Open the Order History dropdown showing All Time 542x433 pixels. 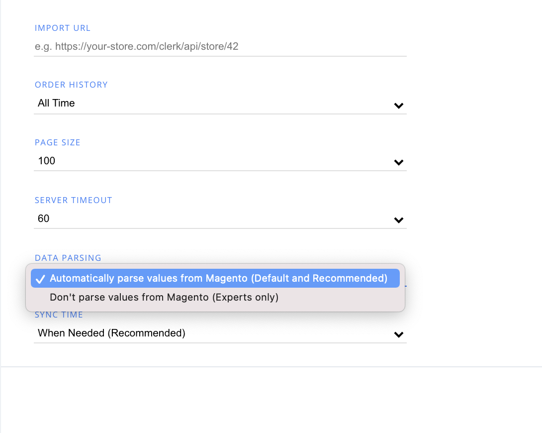click(x=220, y=104)
